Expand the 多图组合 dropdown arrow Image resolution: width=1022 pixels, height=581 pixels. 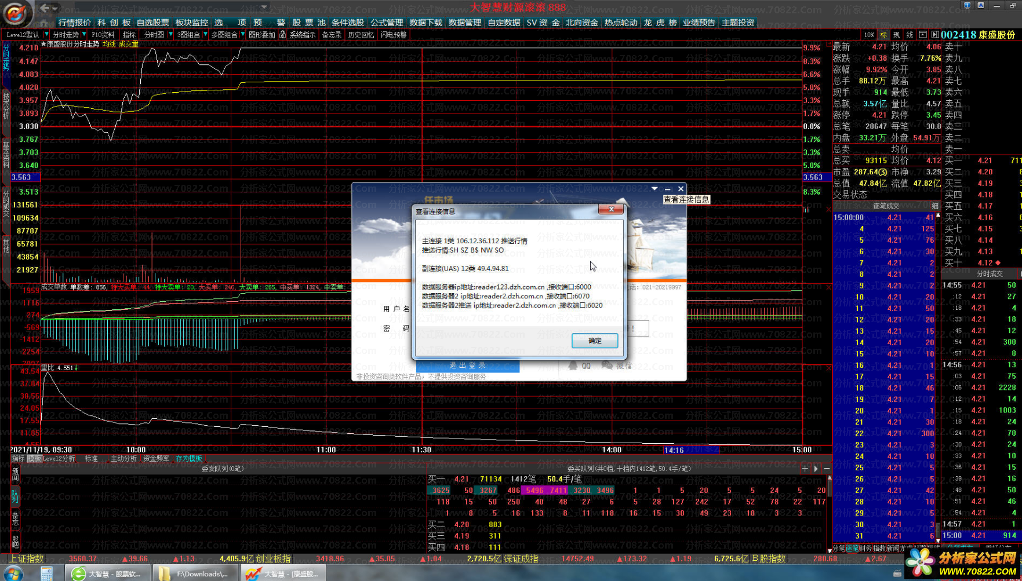242,35
